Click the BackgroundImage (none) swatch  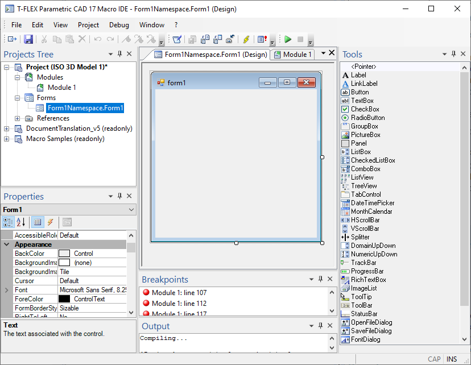coord(64,263)
